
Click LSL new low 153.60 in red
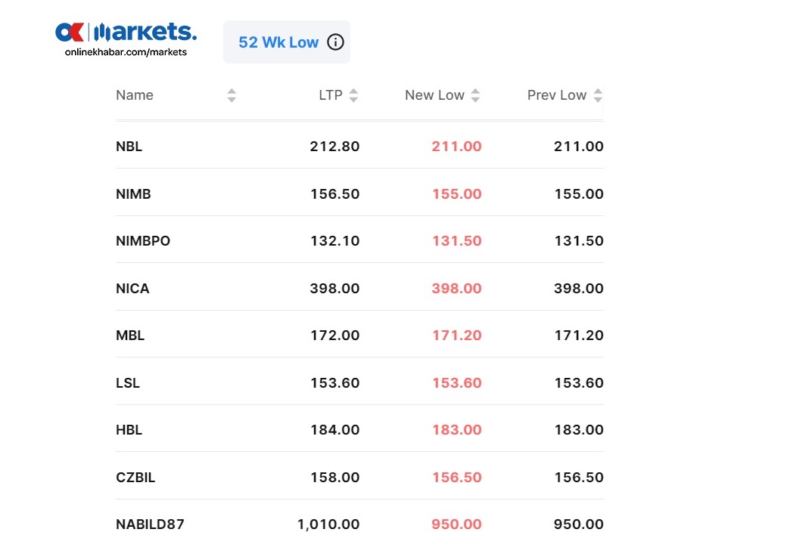point(457,383)
